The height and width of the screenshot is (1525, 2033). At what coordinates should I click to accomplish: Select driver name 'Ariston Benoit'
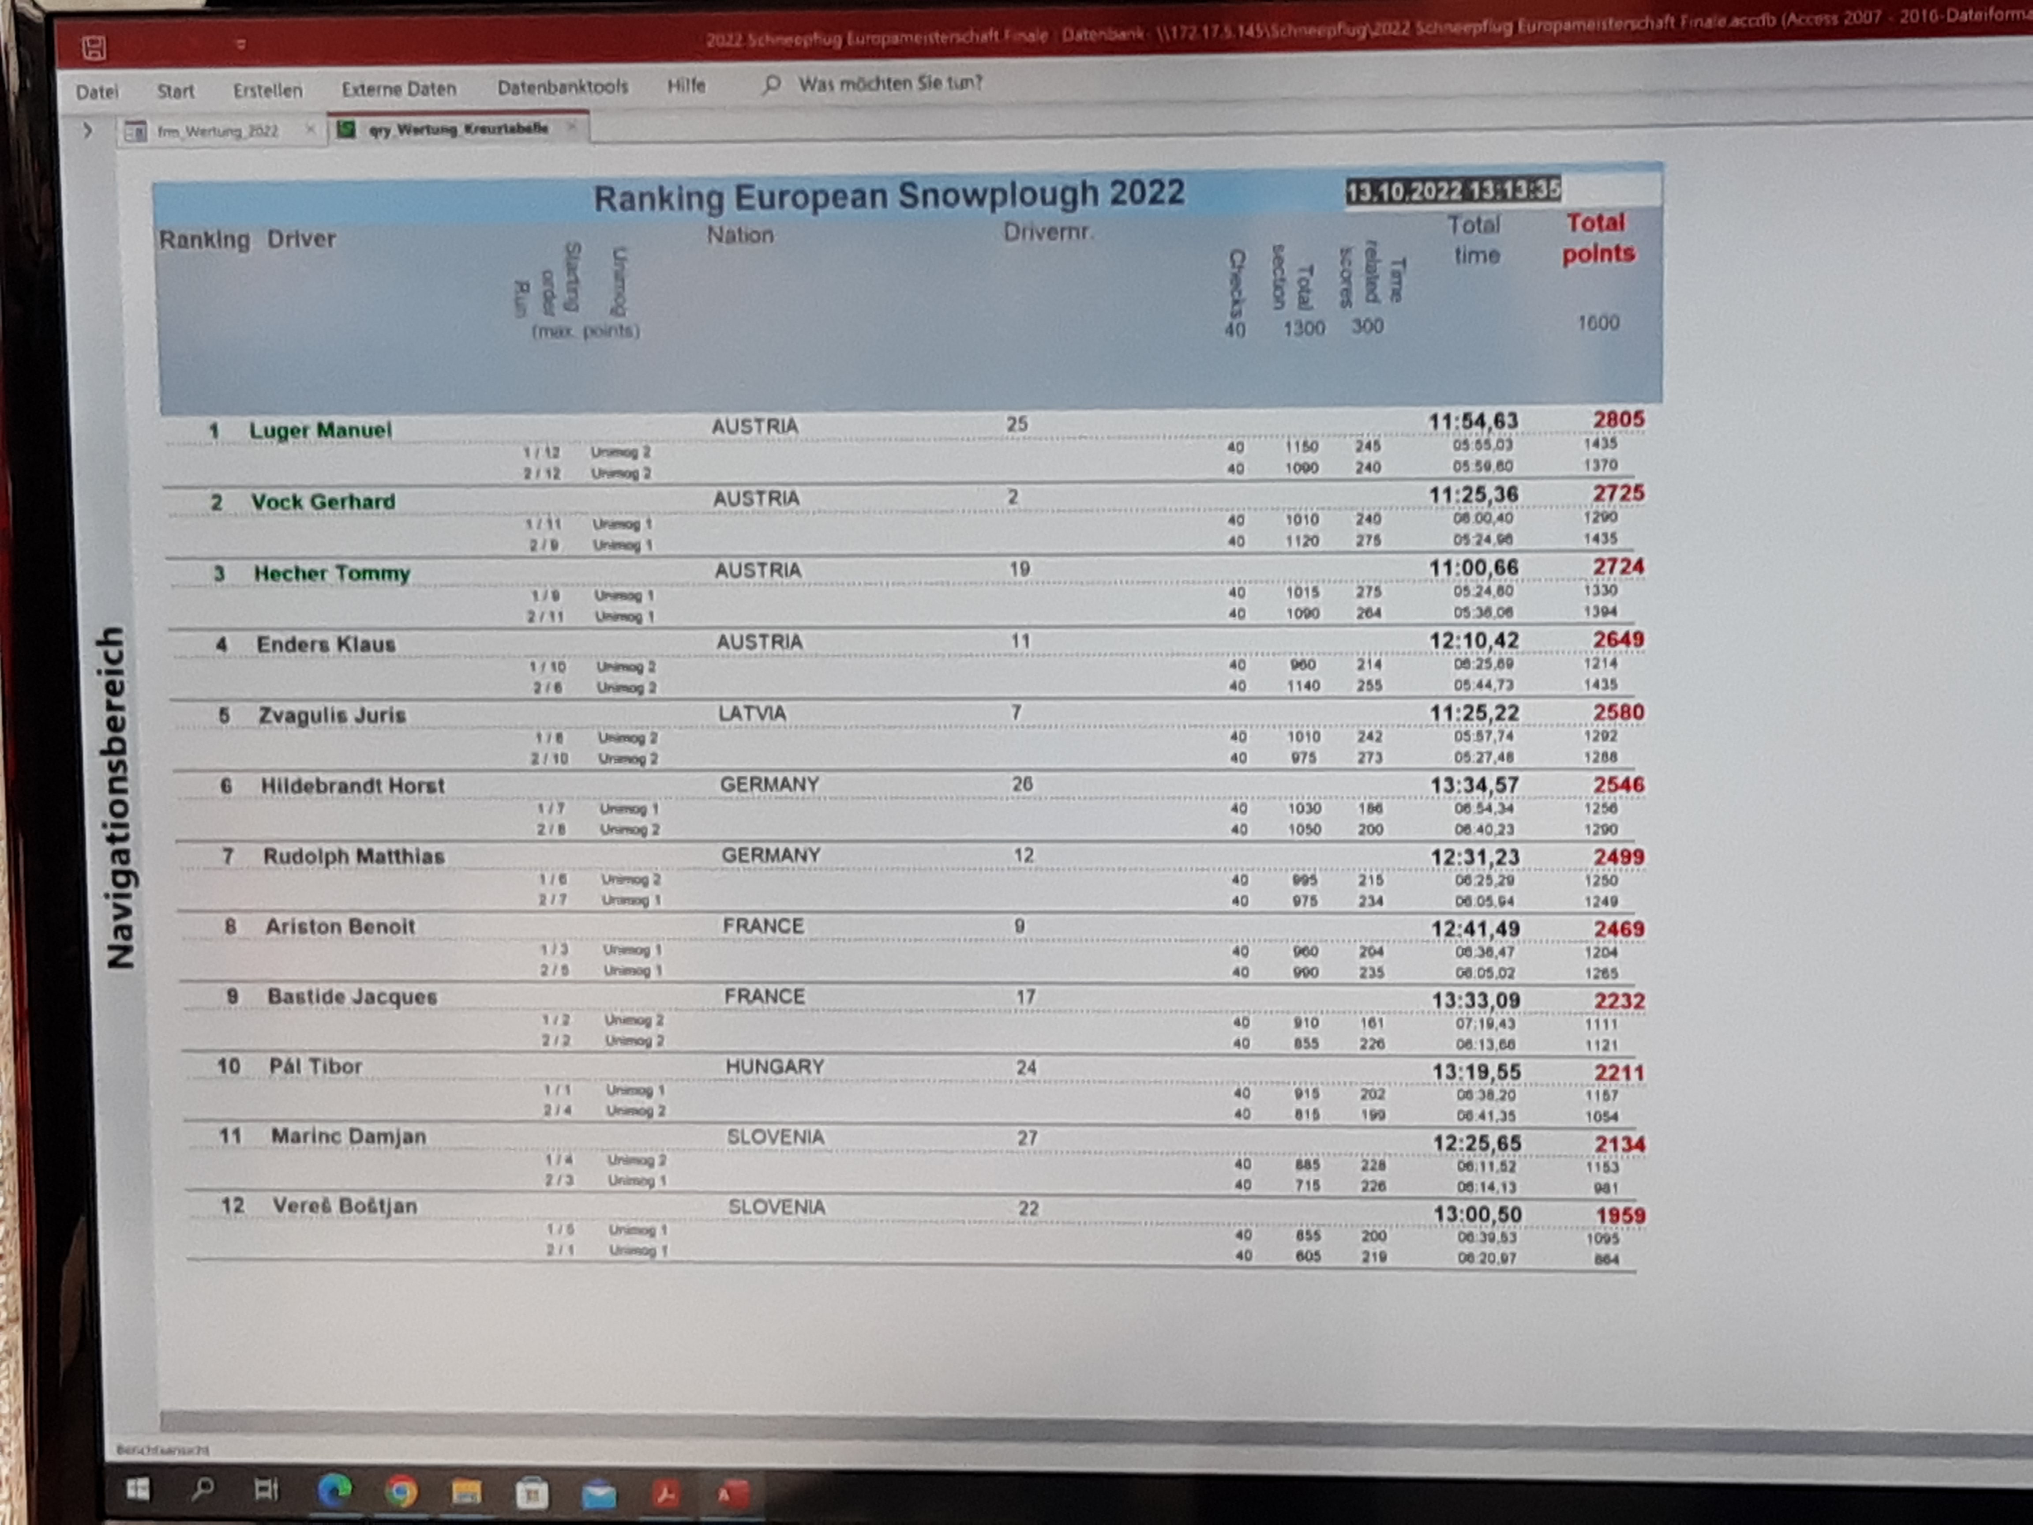pyautogui.click(x=340, y=927)
